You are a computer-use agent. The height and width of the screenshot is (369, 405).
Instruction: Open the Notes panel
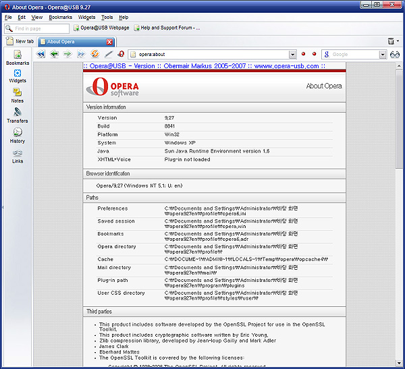(18, 95)
